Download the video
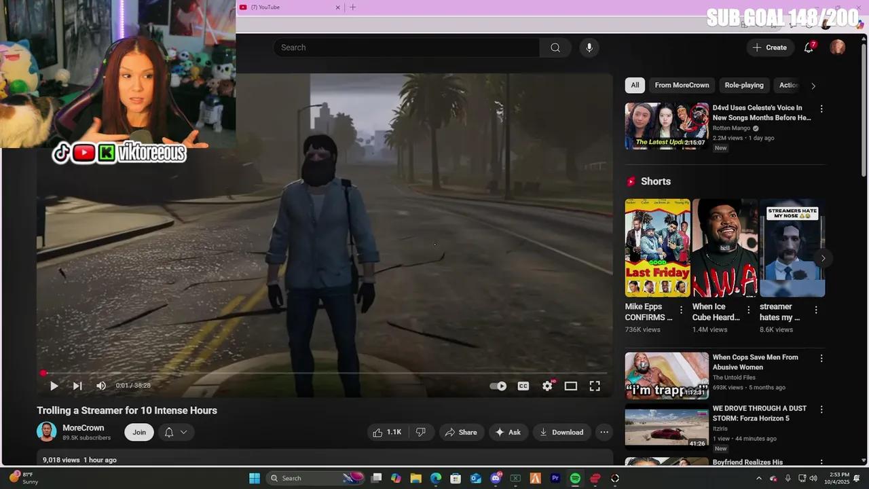Image resolution: width=869 pixels, height=489 pixels. click(561, 432)
